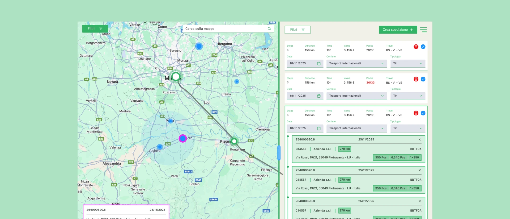Image resolution: width=510 pixels, height=219 pixels.
Task: Click 270 km badge in first step card
Action: 345,149
